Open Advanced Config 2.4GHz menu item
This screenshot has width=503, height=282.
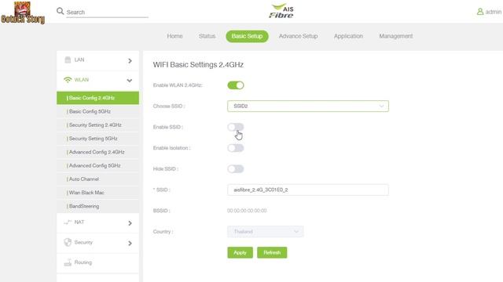[97, 152]
